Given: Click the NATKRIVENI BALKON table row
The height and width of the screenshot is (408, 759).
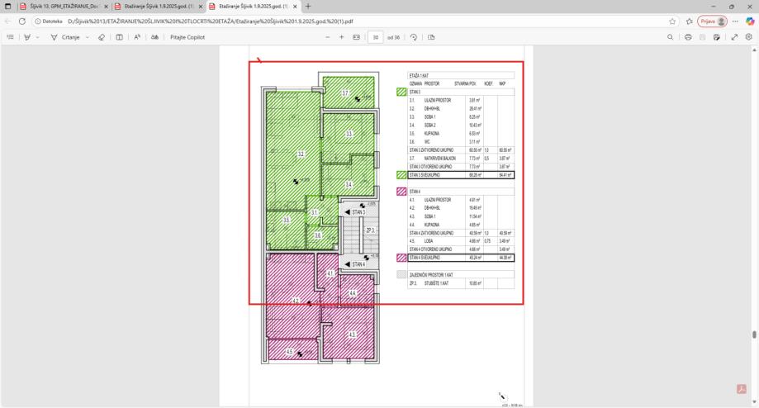Looking at the screenshot, I should 462,159.
